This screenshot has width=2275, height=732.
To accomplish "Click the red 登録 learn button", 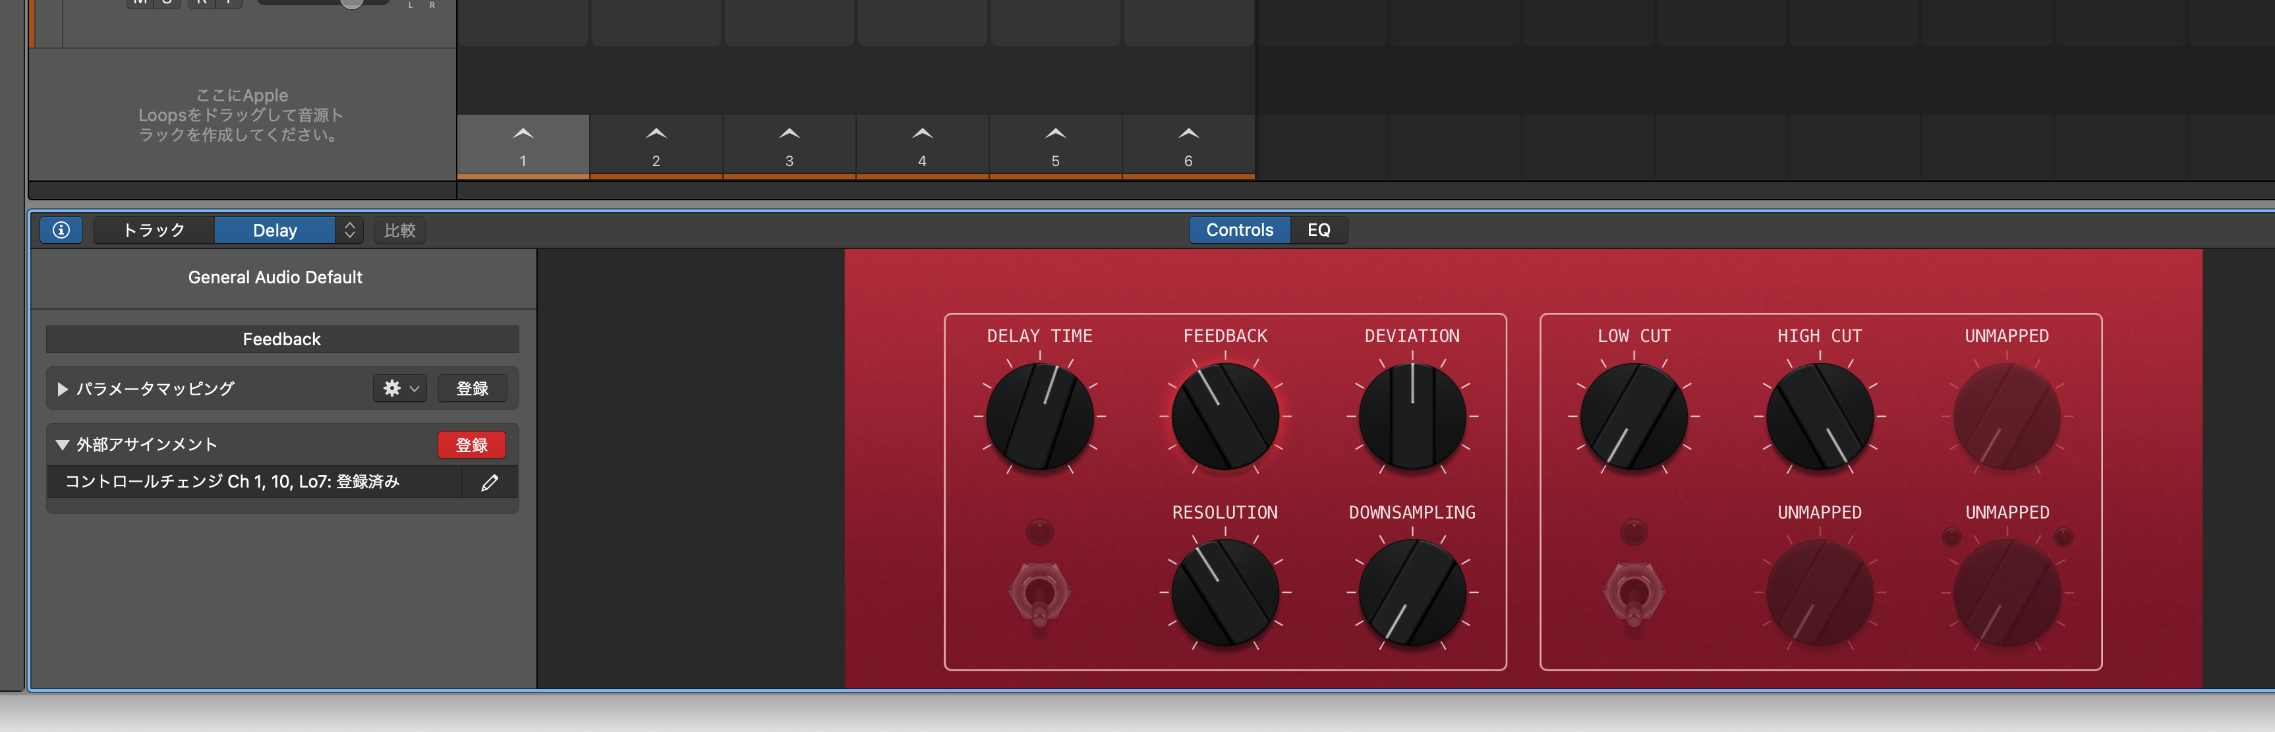I will (x=472, y=445).
